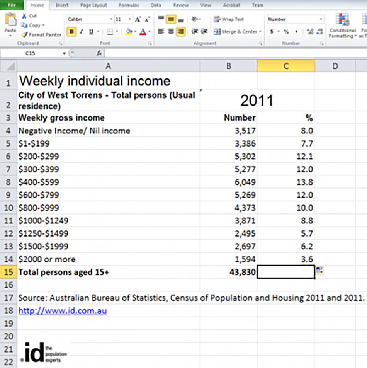
Task: Decrease Decimal places
Action: (x=320, y=31)
